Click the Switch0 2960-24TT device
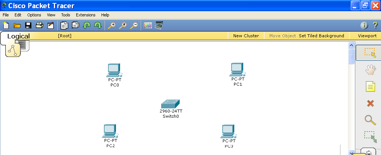The width and height of the screenshot is (381, 155). [x=170, y=104]
